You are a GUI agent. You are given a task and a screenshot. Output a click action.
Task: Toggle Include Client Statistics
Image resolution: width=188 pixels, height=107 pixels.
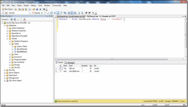coord(65,13)
